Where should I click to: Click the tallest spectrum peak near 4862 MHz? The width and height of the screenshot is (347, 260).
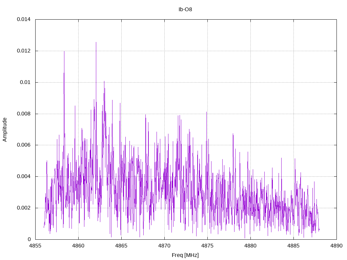tap(96, 42)
